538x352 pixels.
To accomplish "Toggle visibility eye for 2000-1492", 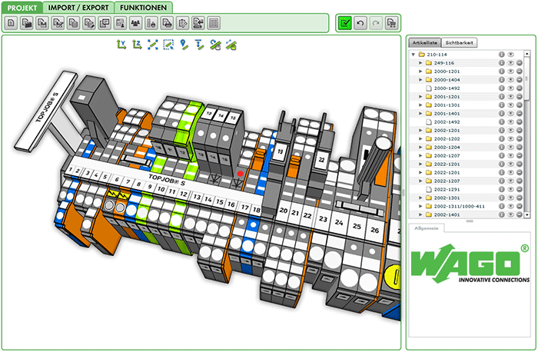I will tap(510, 88).
